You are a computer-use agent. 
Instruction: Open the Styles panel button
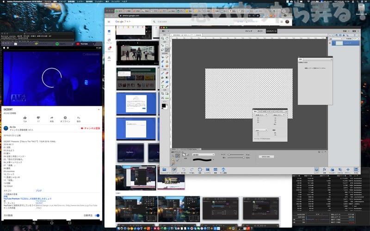point(340,170)
